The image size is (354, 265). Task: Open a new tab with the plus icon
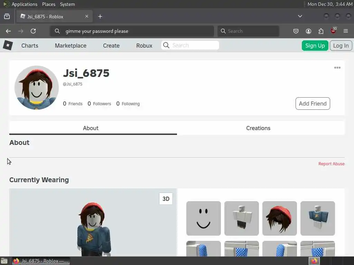(x=100, y=17)
